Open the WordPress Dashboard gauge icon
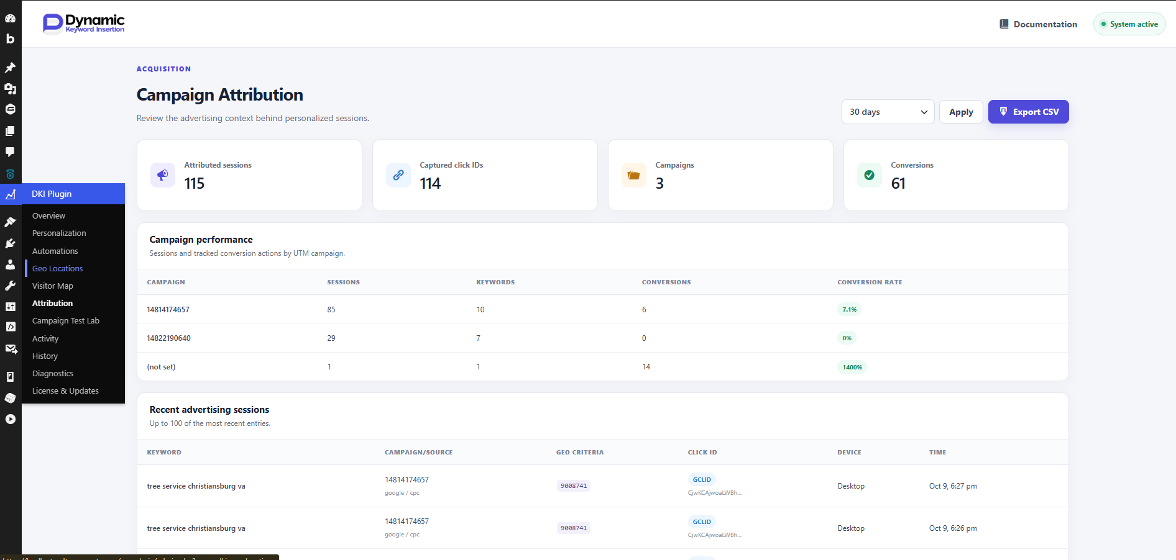The height and width of the screenshot is (560, 1176). [10, 18]
